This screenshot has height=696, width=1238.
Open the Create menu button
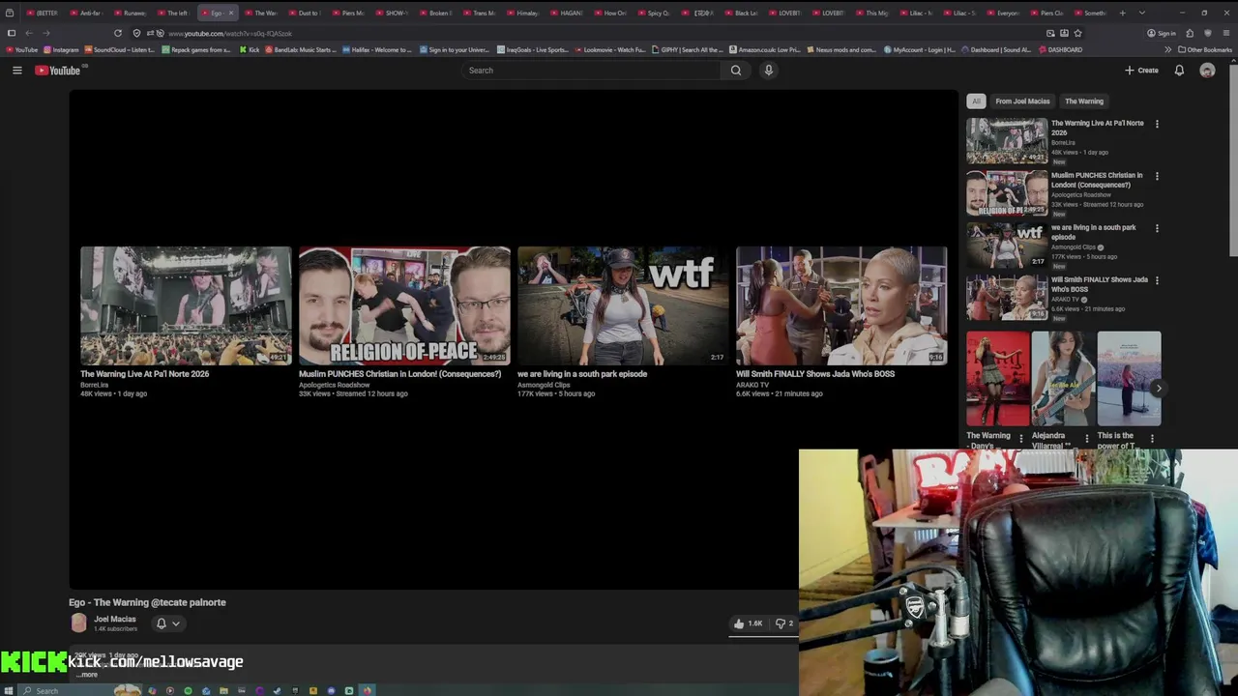(x=1141, y=70)
